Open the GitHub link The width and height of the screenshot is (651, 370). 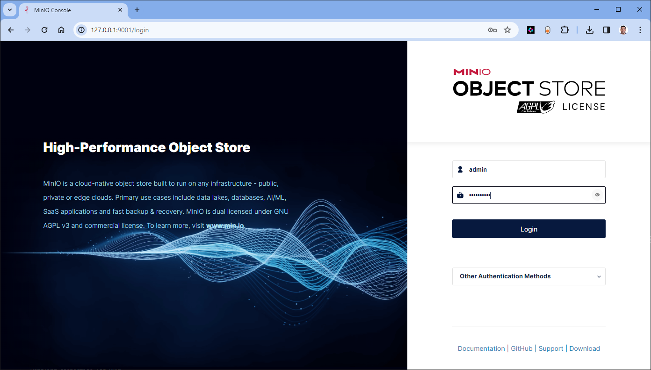coord(521,348)
